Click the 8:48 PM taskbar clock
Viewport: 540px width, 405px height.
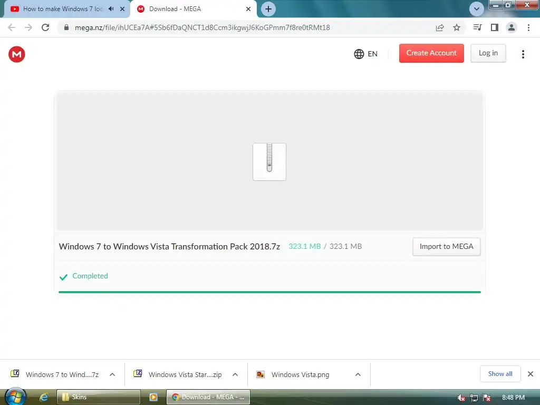(513, 398)
